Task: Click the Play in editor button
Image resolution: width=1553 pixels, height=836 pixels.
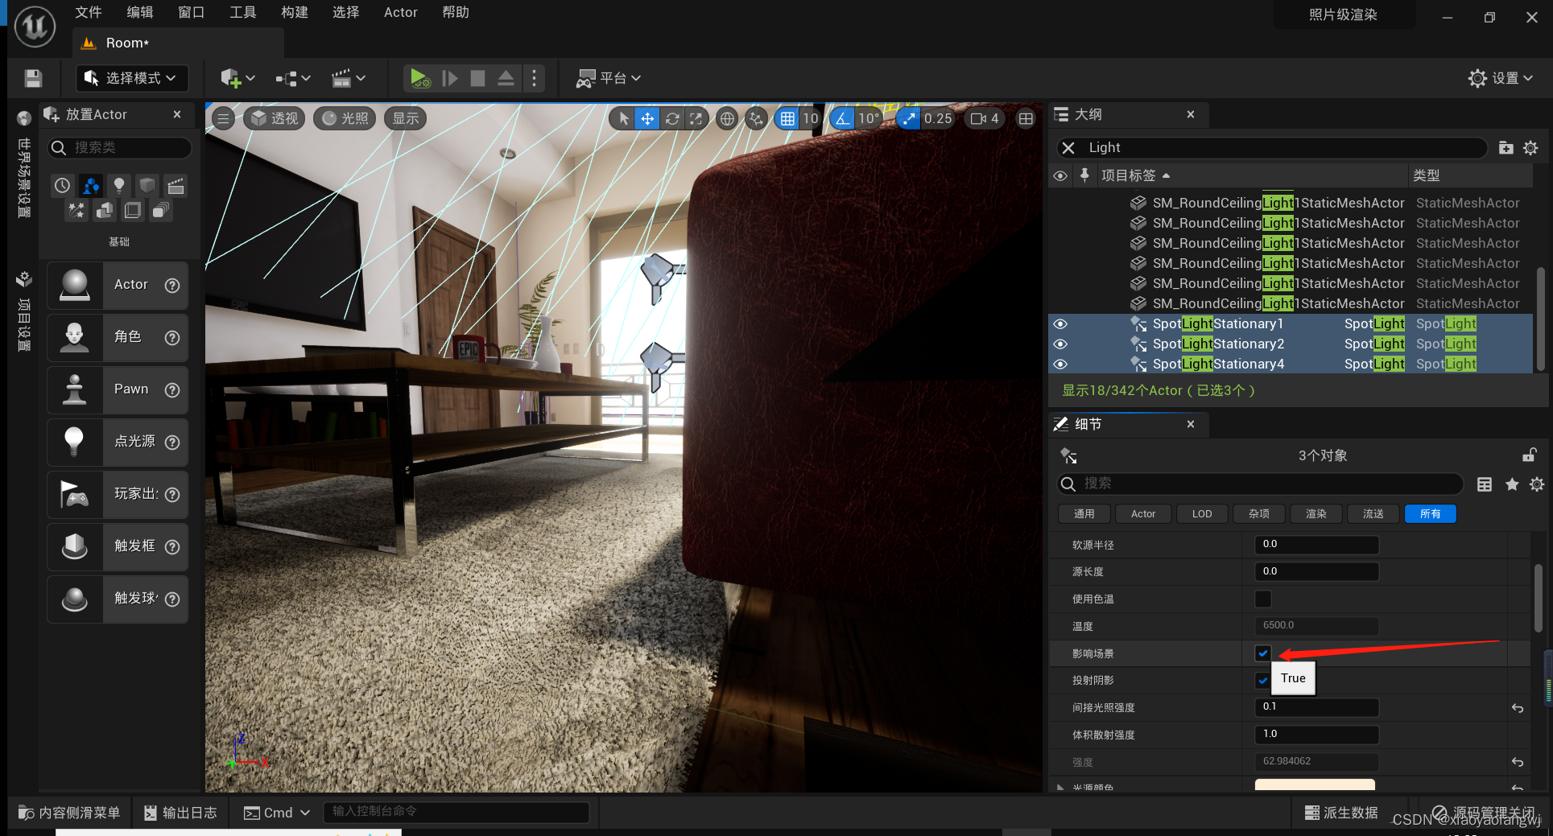Action: pos(419,78)
